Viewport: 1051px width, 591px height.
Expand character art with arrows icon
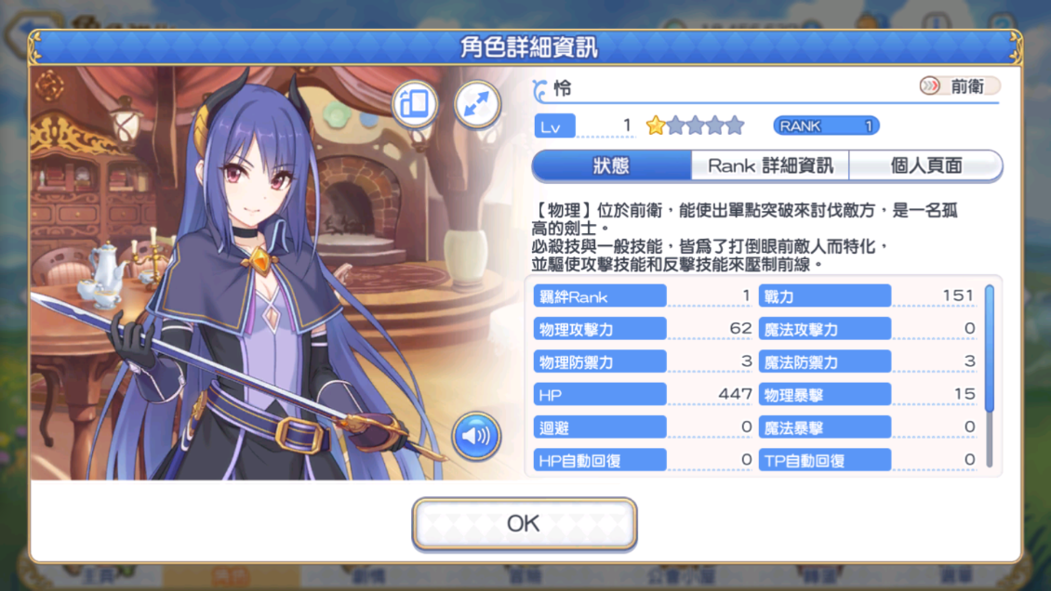[x=477, y=104]
